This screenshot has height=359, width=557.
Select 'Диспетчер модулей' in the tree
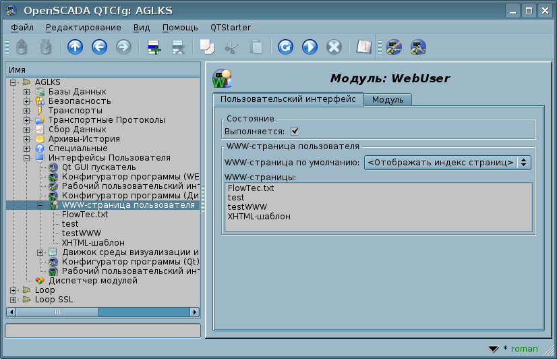coord(92,281)
